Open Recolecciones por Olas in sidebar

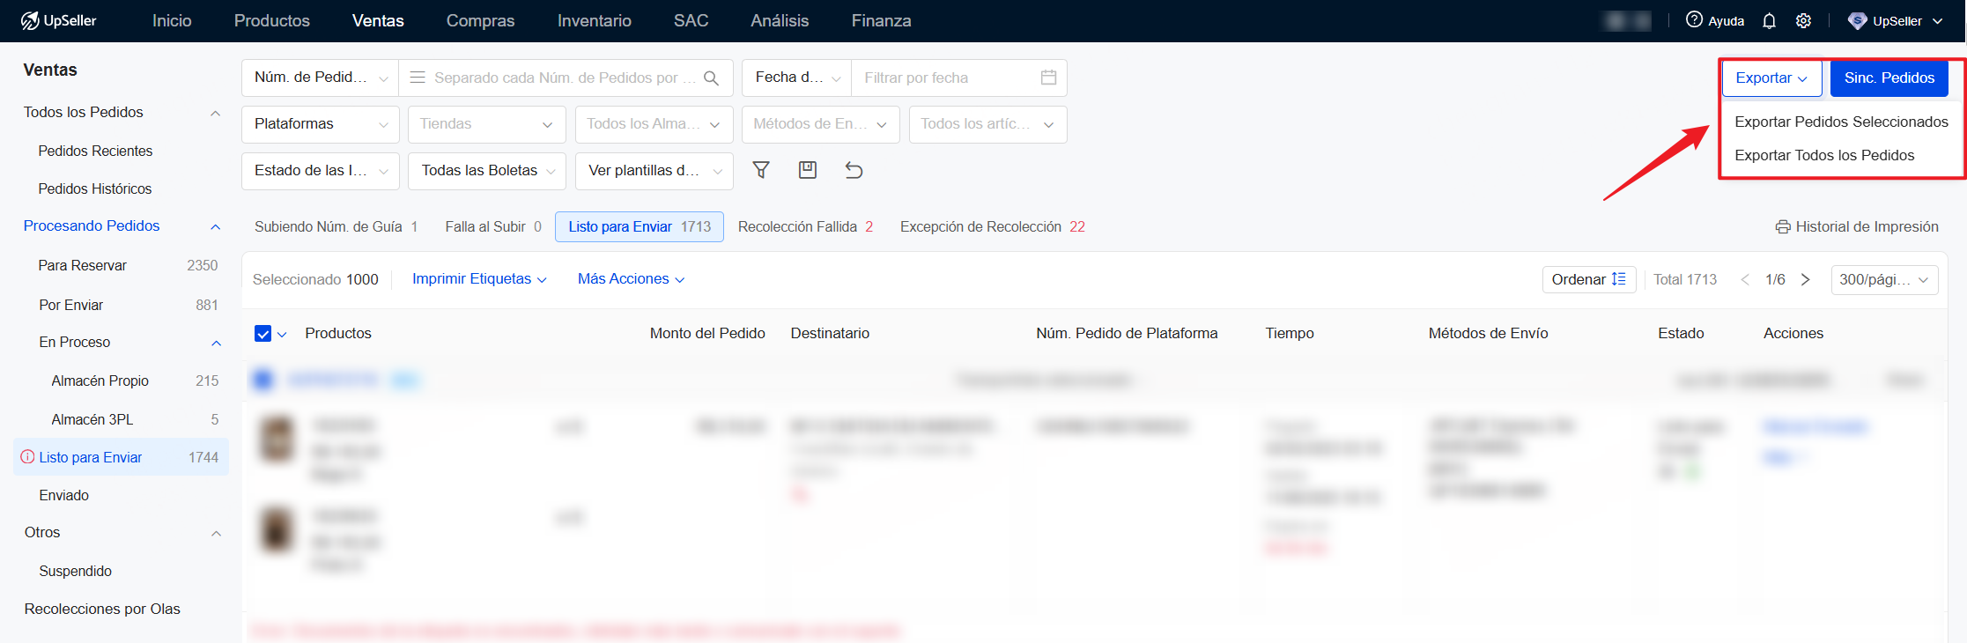(x=102, y=609)
